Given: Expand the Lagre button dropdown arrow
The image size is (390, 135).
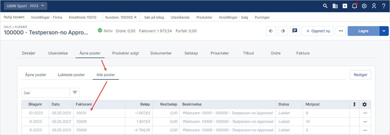Looking at the screenshot, I should click(384, 31).
